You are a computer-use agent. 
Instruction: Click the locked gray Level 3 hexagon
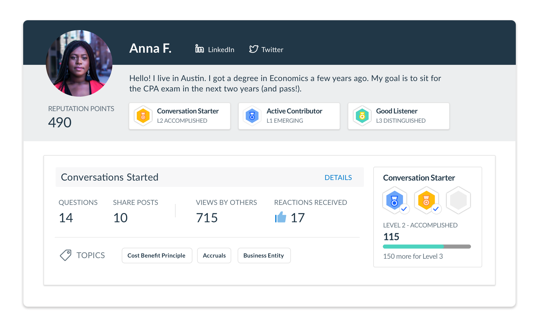[x=458, y=200]
